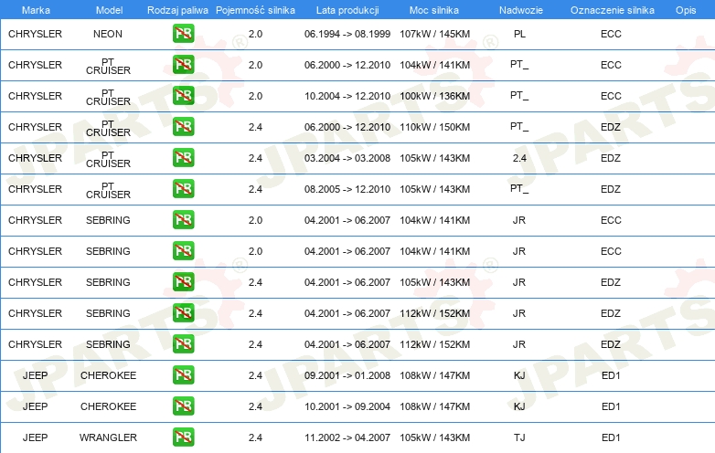Click the Pojemność silnika column header

pos(255,10)
